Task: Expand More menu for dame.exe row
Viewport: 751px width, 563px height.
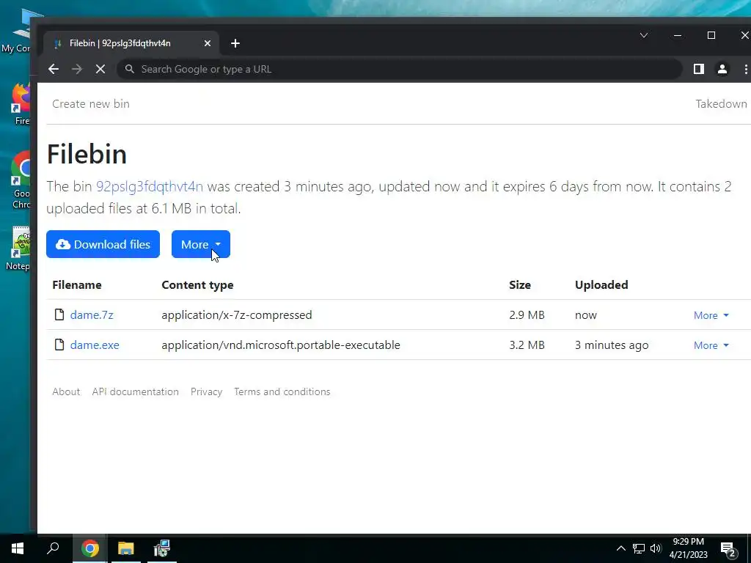Action: click(711, 346)
